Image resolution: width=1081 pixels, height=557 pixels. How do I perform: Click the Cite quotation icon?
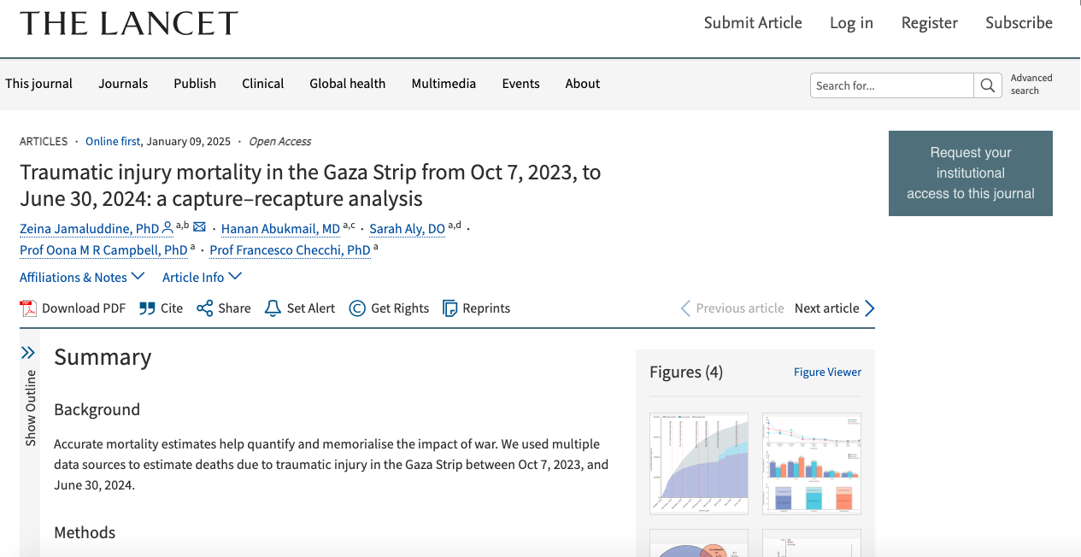[x=147, y=308]
